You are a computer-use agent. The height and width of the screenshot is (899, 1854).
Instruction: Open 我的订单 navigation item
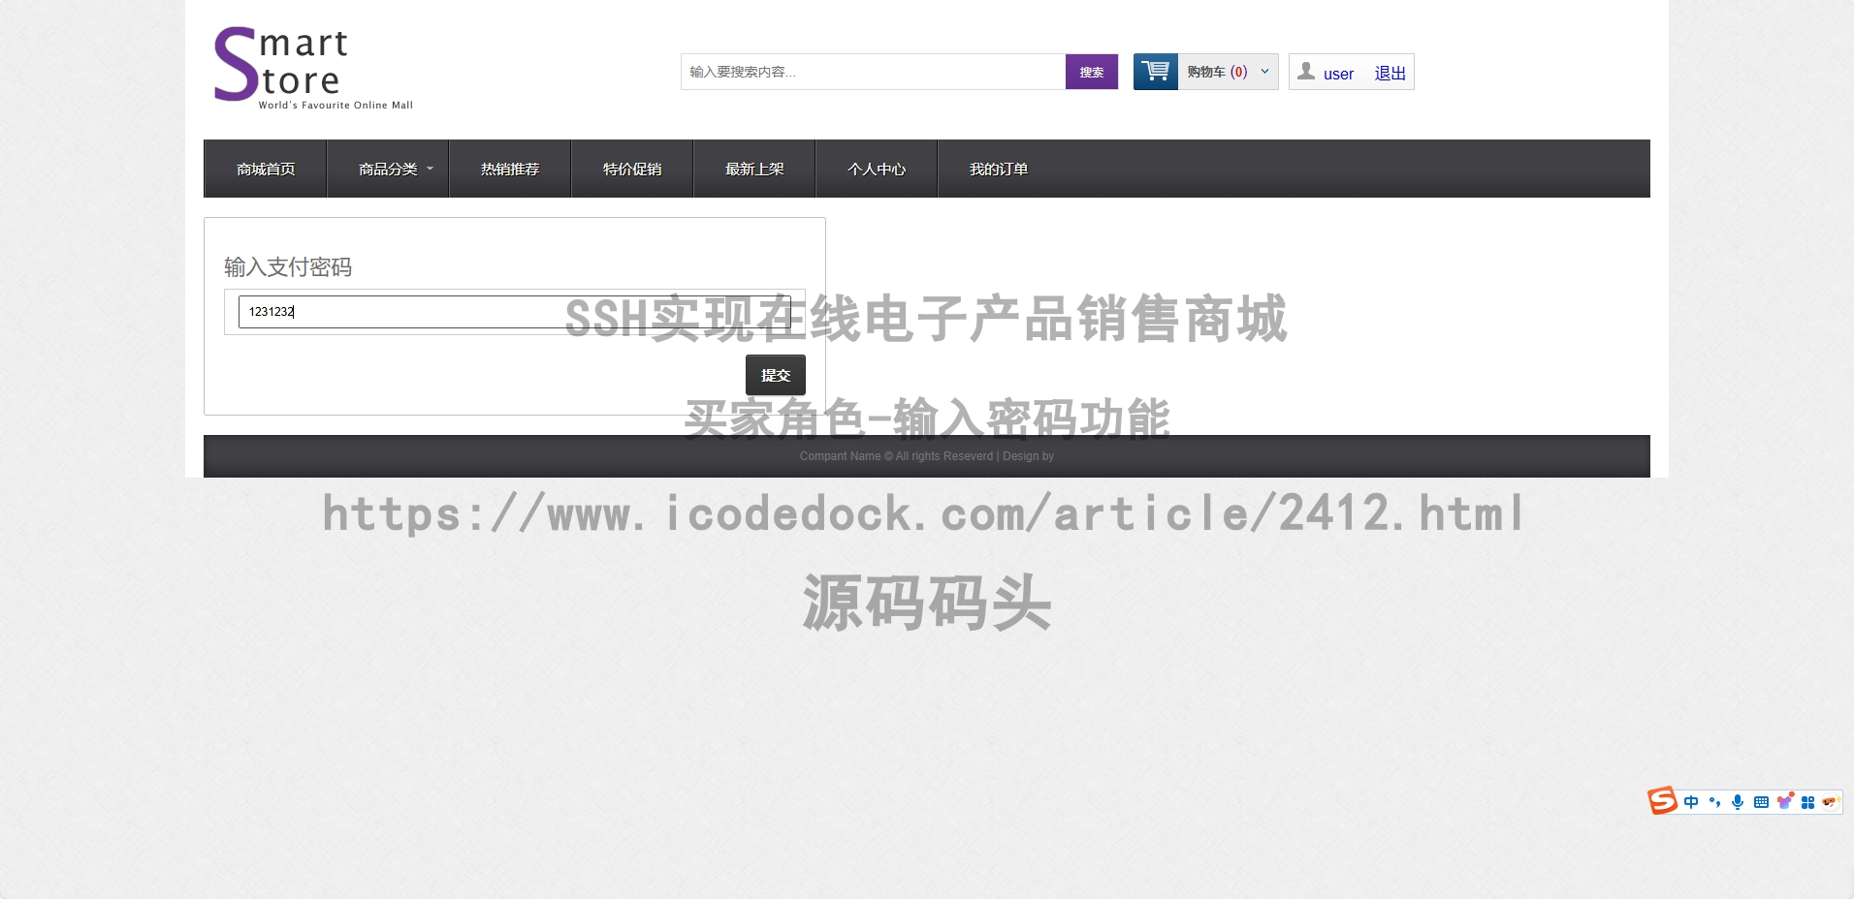coord(999,169)
